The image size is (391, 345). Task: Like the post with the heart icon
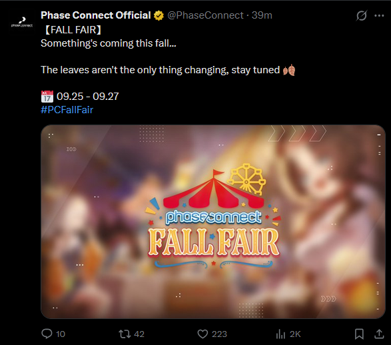point(202,334)
